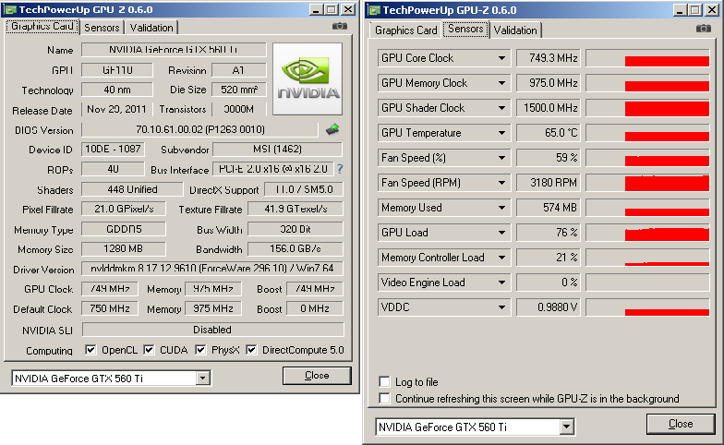Click the Bus Interface question mark icon
The width and height of the screenshot is (724, 445).
click(x=340, y=169)
